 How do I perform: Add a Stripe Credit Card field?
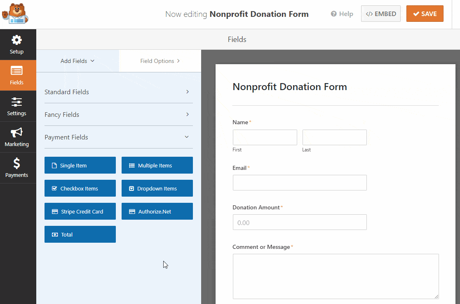point(80,211)
